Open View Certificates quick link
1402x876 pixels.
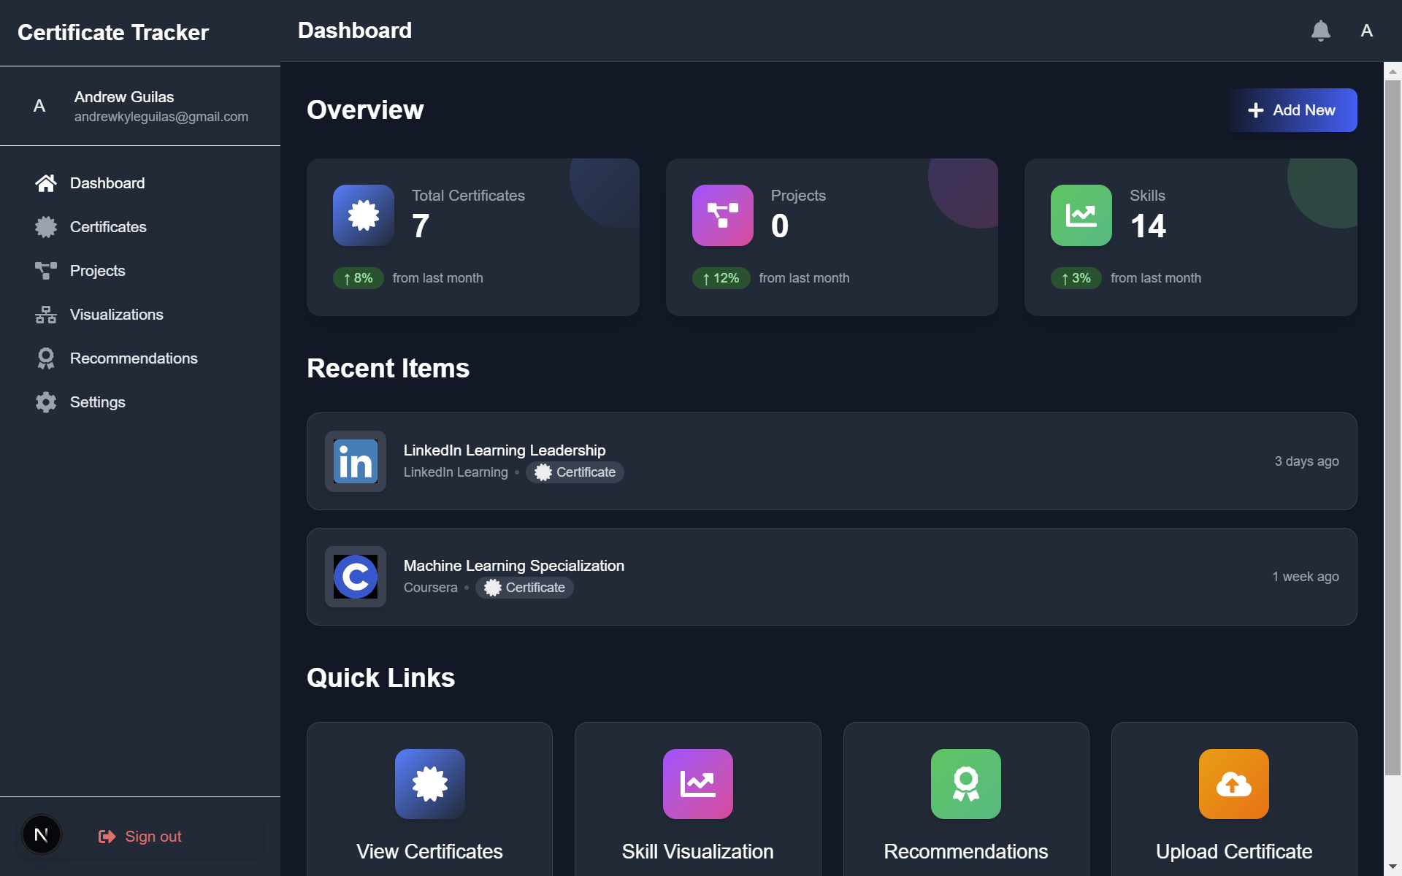coord(429,850)
